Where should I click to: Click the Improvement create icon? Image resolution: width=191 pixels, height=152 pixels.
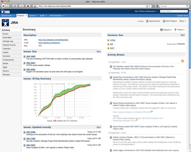coord(147,21)
